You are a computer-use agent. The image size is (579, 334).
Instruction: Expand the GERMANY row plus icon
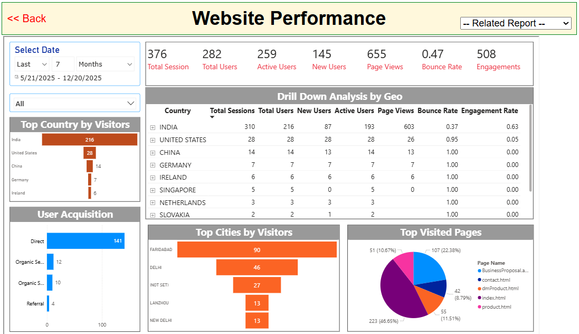tap(153, 165)
